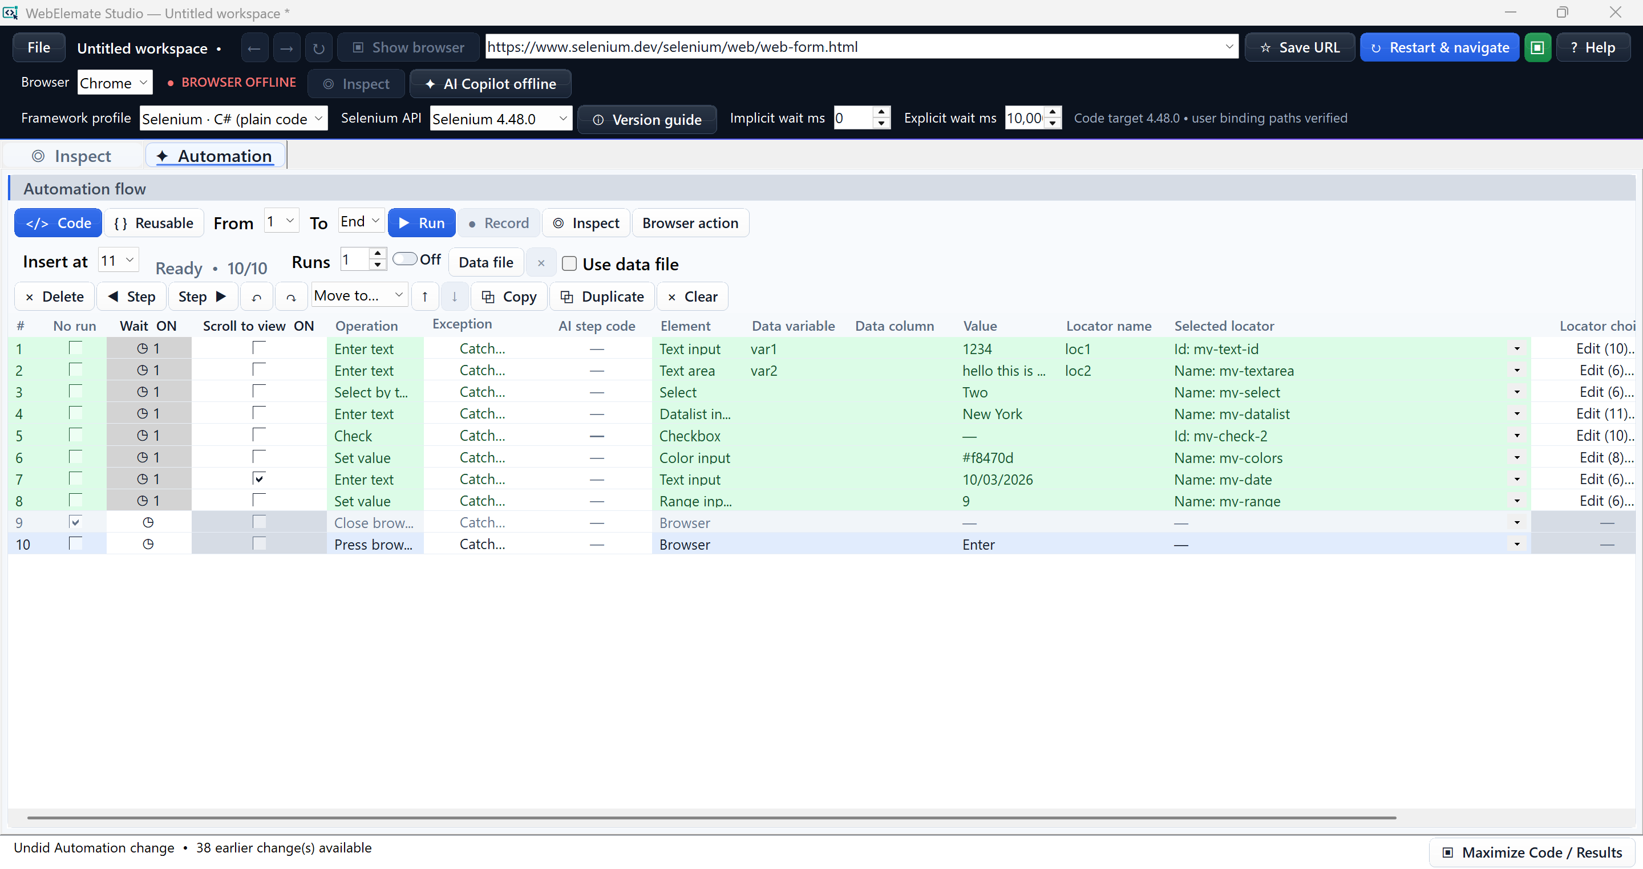Viewport: 1643px width, 869px height.
Task: Open locator dropdown for row Id: my-text-id
Action: [1517, 349]
